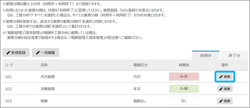
Task: Switch to the 利用中 tab
Action: pyautogui.click(x=206, y=55)
